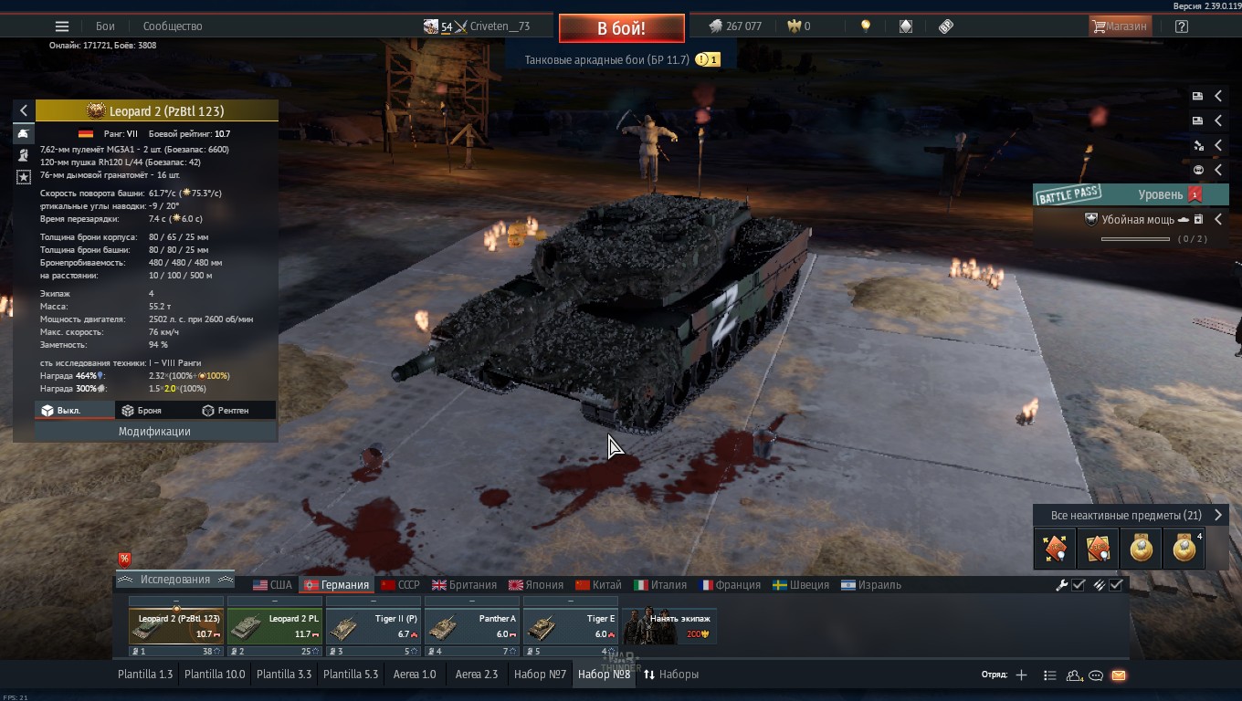Image resolution: width=1242 pixels, height=701 pixels.
Task: Open the question mark help icon
Action: [1182, 26]
